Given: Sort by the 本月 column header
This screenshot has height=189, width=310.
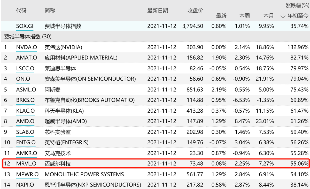Looking at the screenshot, I should point(268,16).
